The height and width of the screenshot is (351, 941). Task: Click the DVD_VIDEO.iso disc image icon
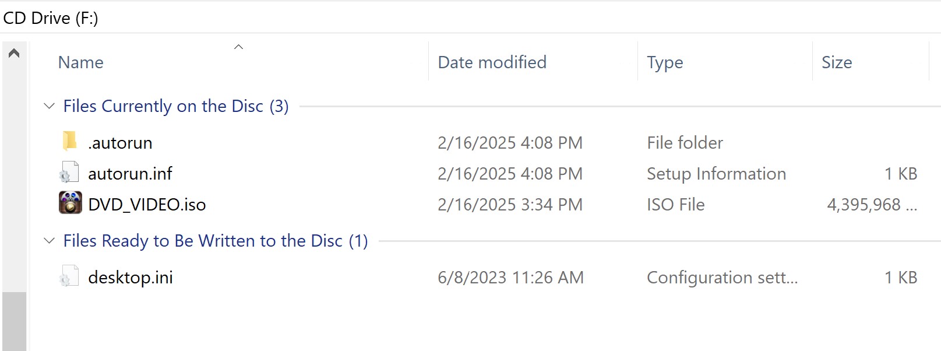71,203
